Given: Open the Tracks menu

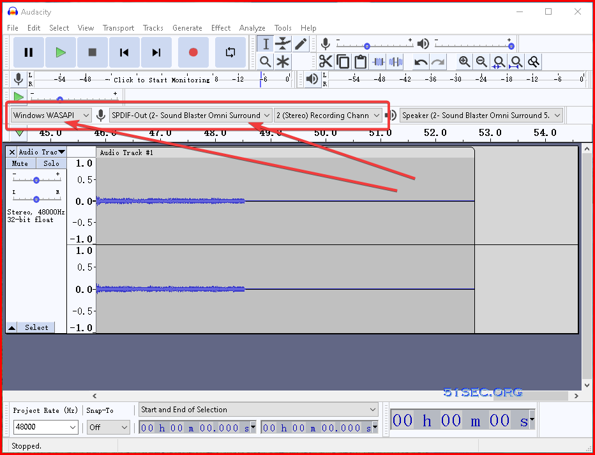Looking at the screenshot, I should [x=153, y=28].
